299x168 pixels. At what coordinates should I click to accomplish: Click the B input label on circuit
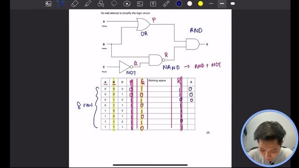coord(104,44)
